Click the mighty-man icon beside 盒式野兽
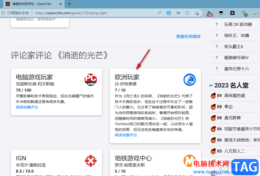 tap(213, 118)
